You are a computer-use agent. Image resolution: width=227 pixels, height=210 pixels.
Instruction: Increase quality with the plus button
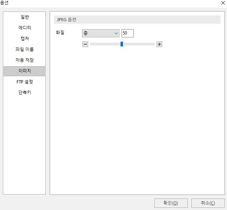click(x=159, y=44)
